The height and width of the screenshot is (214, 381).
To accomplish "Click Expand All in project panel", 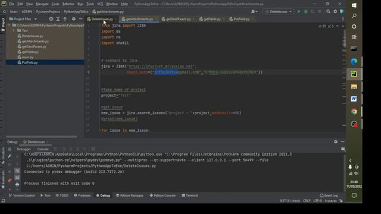I will [58, 19].
